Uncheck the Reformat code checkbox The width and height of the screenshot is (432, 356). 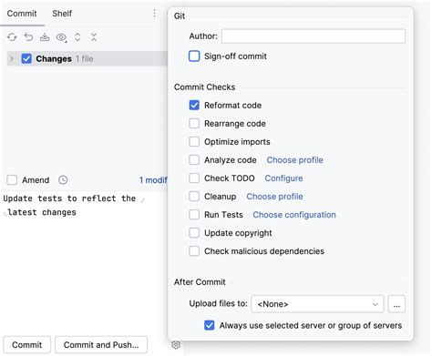[x=194, y=106]
